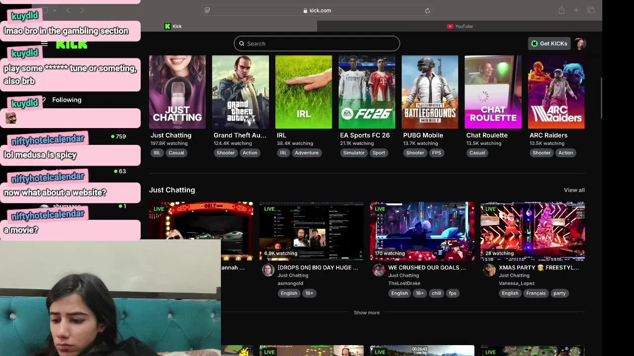Select the Simulator tag
This screenshot has width=634, height=356.
click(354, 153)
